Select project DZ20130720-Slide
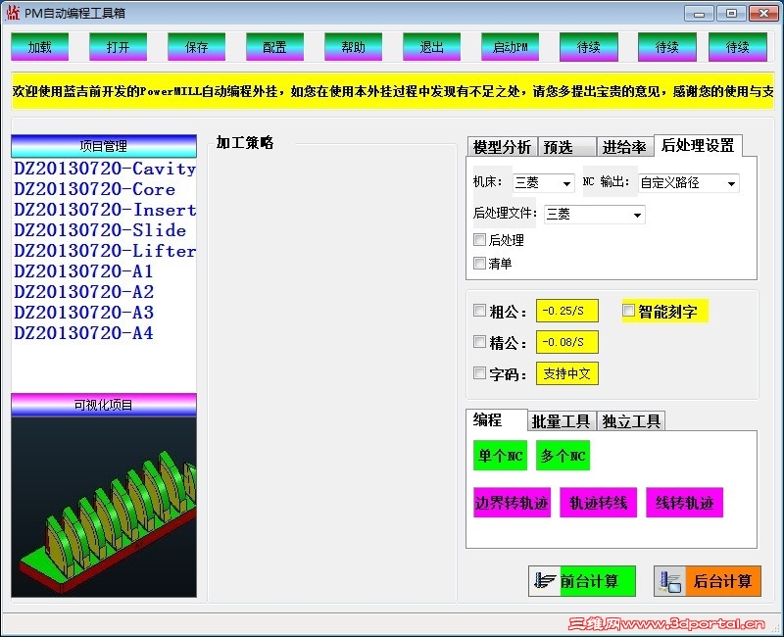Screen dimensions: 784x637 [100, 230]
